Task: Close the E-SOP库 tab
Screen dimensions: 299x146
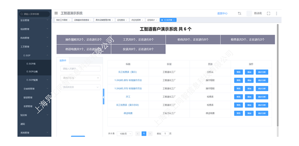Action: click(x=174, y=20)
